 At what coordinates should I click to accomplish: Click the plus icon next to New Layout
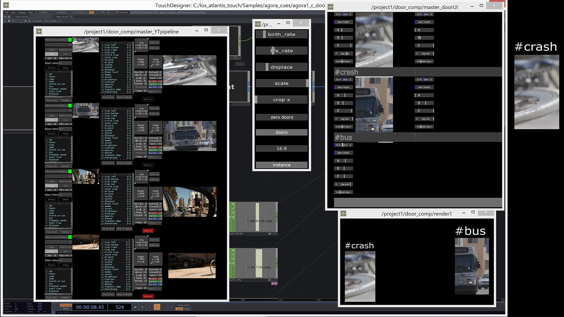click(x=71, y=17)
